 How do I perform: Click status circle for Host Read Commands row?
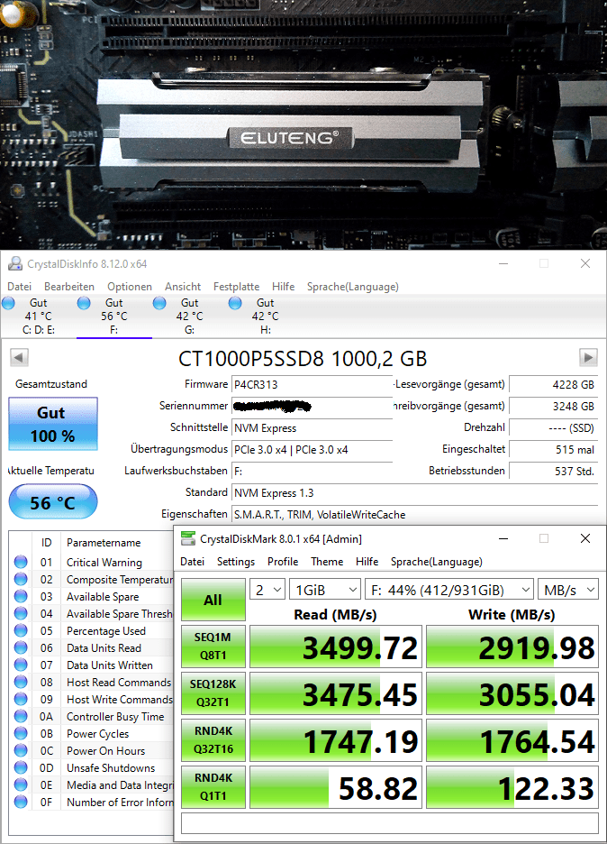[x=21, y=682]
